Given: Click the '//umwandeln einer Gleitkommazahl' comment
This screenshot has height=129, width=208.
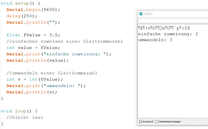Looking at the screenshot, I should click(52, 73).
